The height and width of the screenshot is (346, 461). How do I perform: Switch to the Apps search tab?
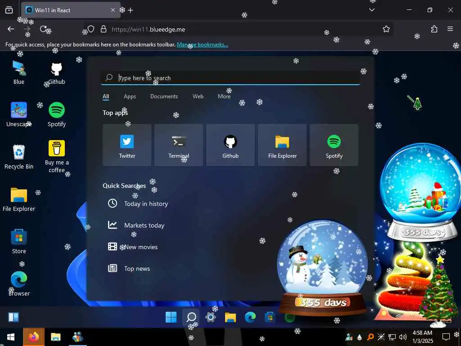[130, 96]
